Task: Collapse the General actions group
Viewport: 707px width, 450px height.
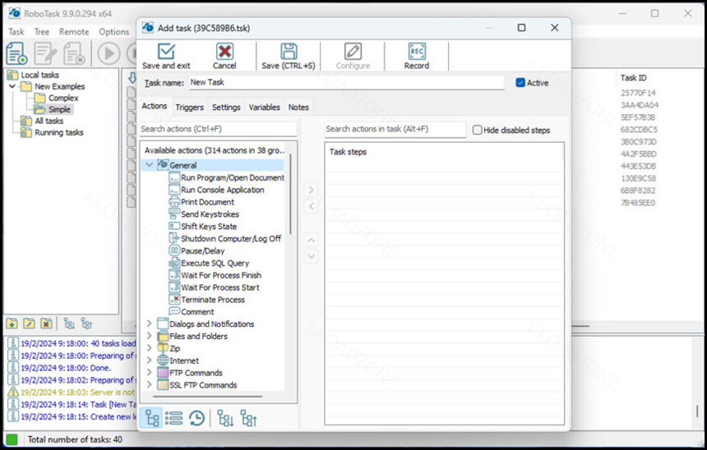Action: pyautogui.click(x=150, y=165)
